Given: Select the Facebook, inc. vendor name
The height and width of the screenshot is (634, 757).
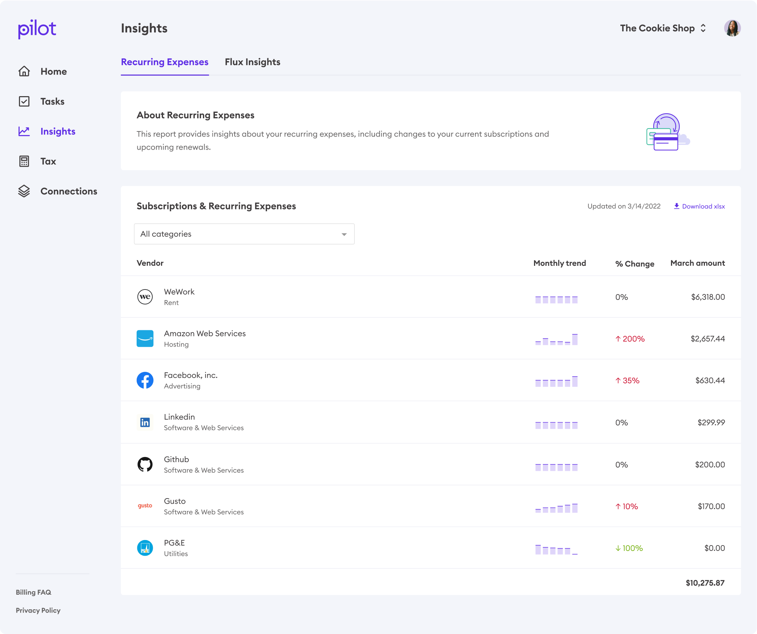Looking at the screenshot, I should pyautogui.click(x=191, y=375).
